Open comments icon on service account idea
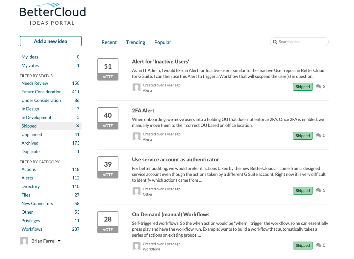The height and width of the screenshot is (259, 354). point(318,190)
